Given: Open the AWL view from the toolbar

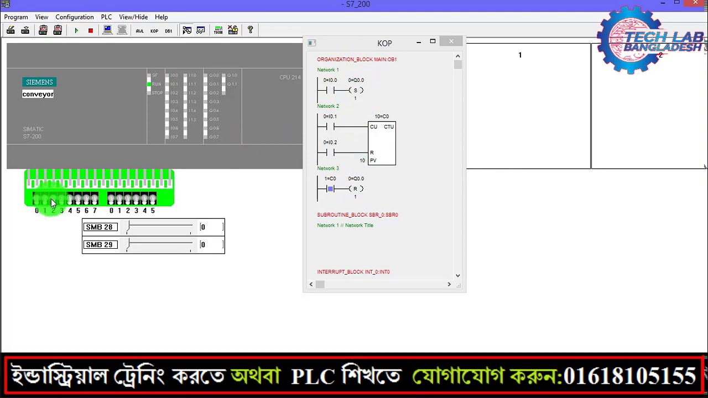Looking at the screenshot, I should [140, 30].
